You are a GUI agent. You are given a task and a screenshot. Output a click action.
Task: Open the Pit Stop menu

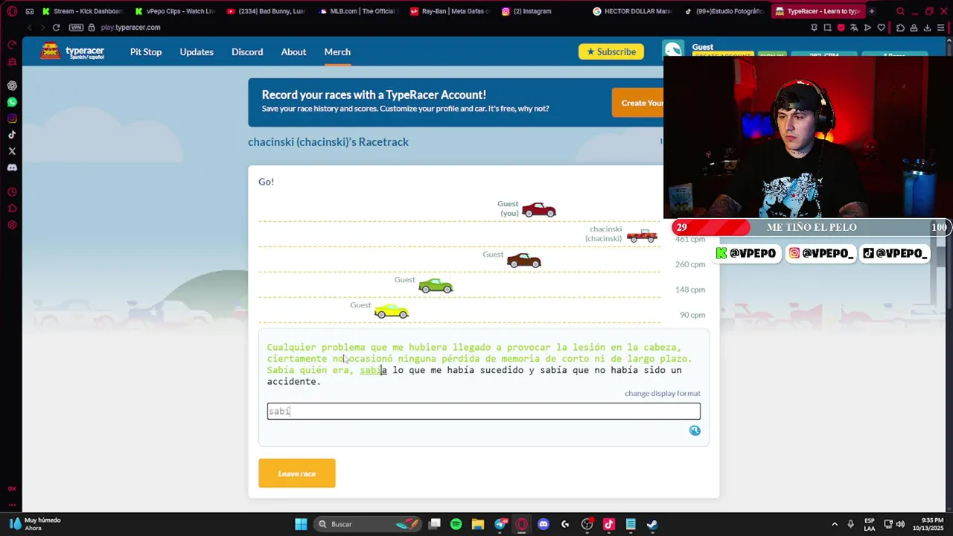[146, 52]
